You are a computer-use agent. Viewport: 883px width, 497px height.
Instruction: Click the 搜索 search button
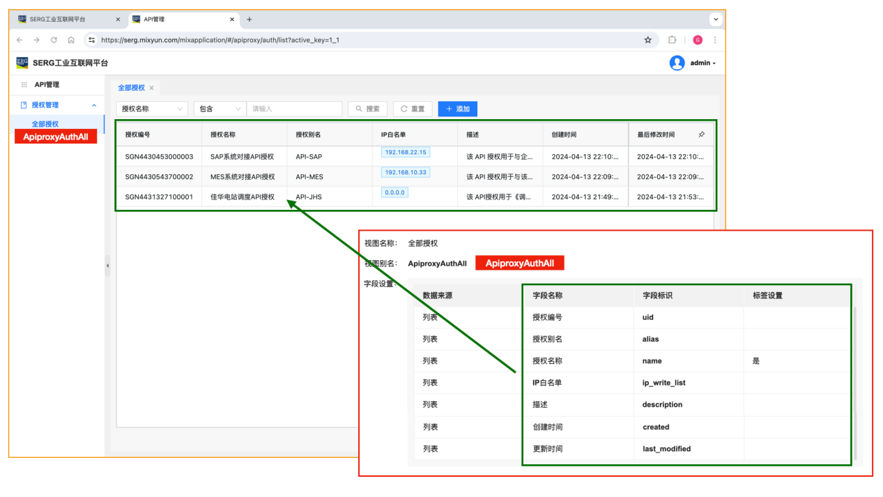367,109
